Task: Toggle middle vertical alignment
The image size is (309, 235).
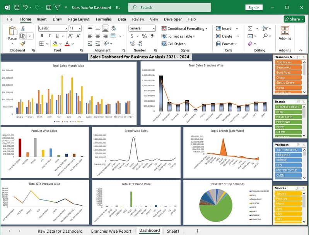Action: 98,28
